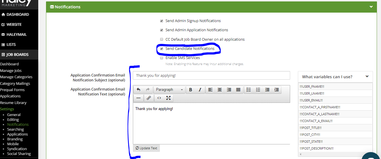Click the redo arrow in the editor toolbar
381x159 pixels.
148,90
